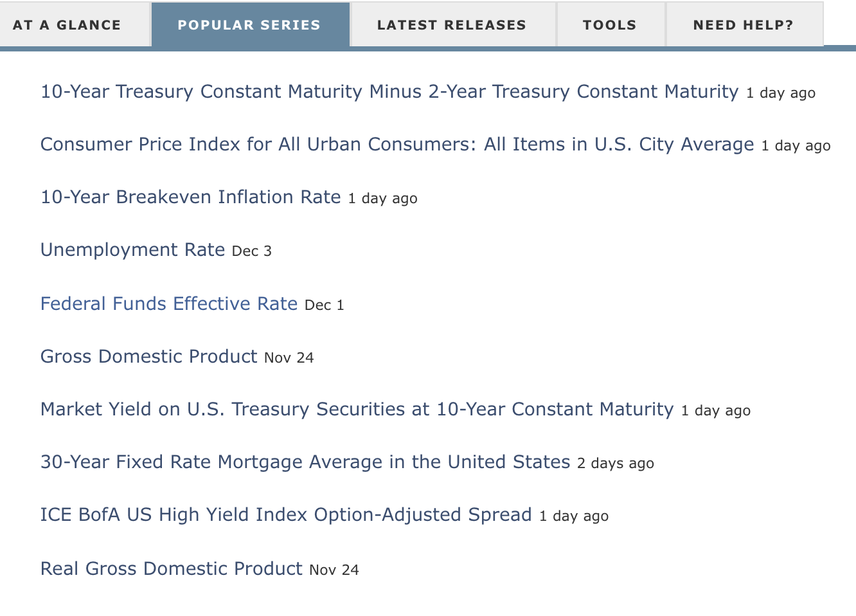This screenshot has width=856, height=616.
Task: Open the 30-Year Fixed Rate Mortgage Average link
Action: (305, 462)
